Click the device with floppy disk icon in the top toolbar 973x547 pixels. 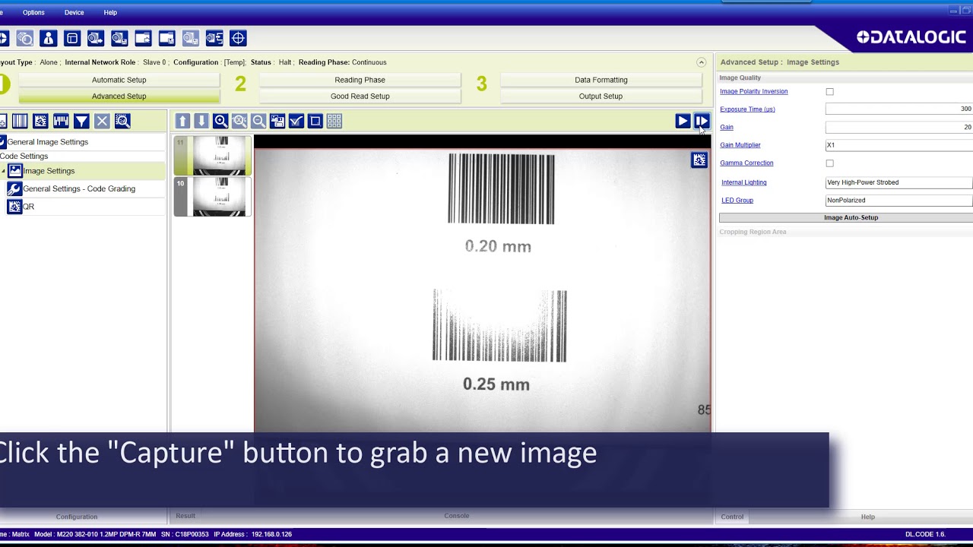pyautogui.click(x=119, y=38)
